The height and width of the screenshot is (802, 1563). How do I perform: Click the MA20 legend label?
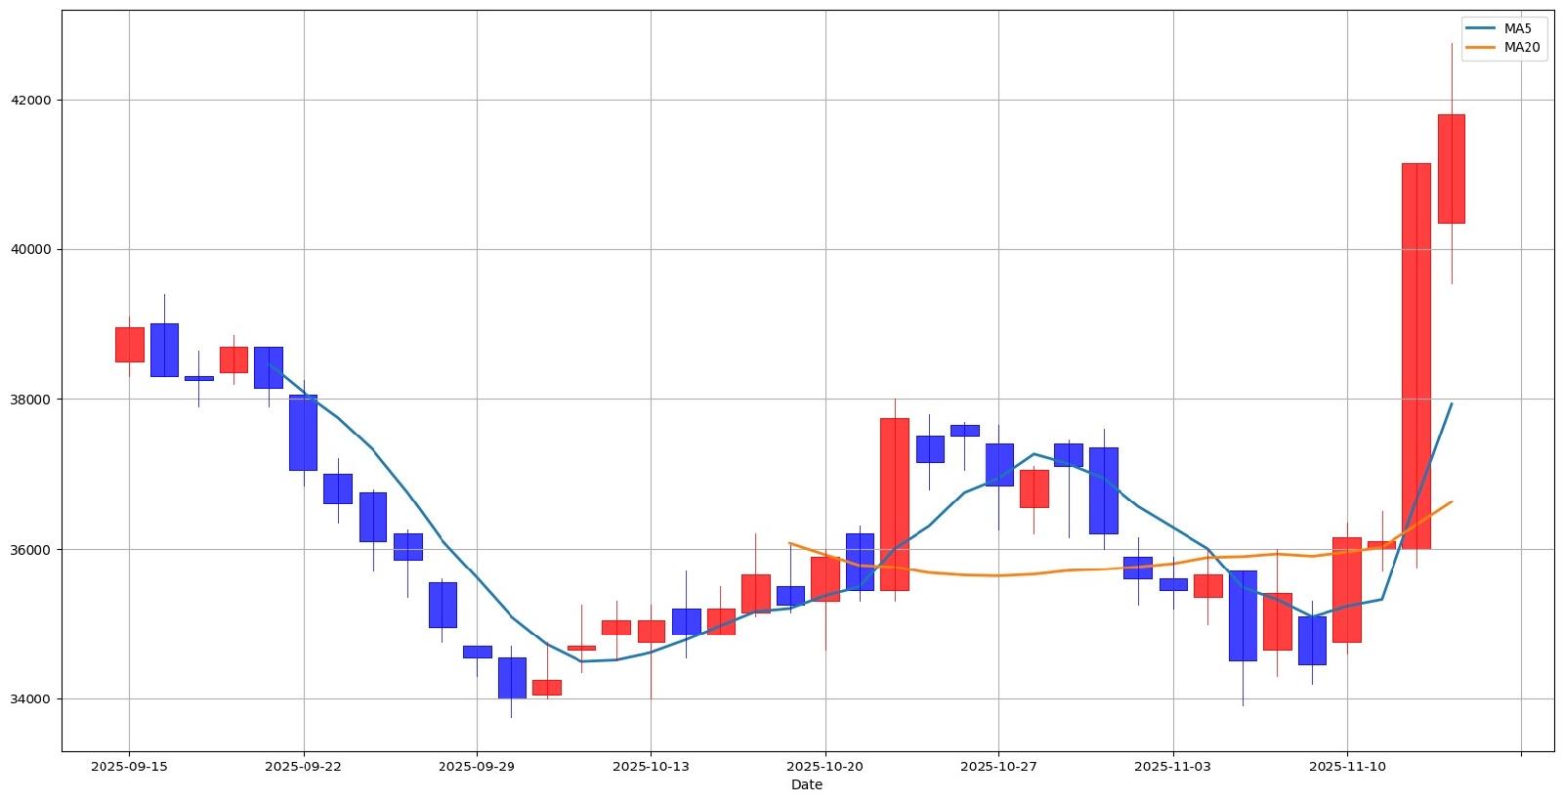[1521, 46]
